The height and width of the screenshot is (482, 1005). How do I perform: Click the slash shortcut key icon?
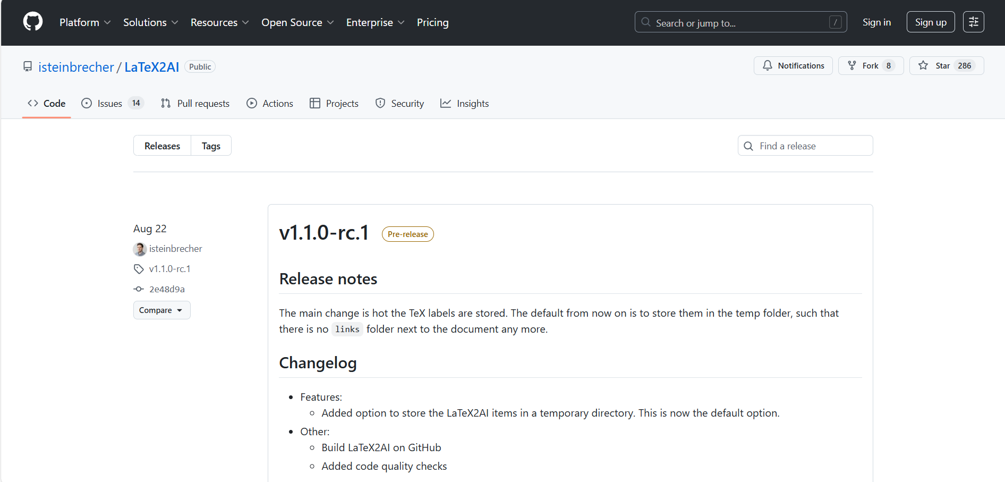pyautogui.click(x=835, y=22)
